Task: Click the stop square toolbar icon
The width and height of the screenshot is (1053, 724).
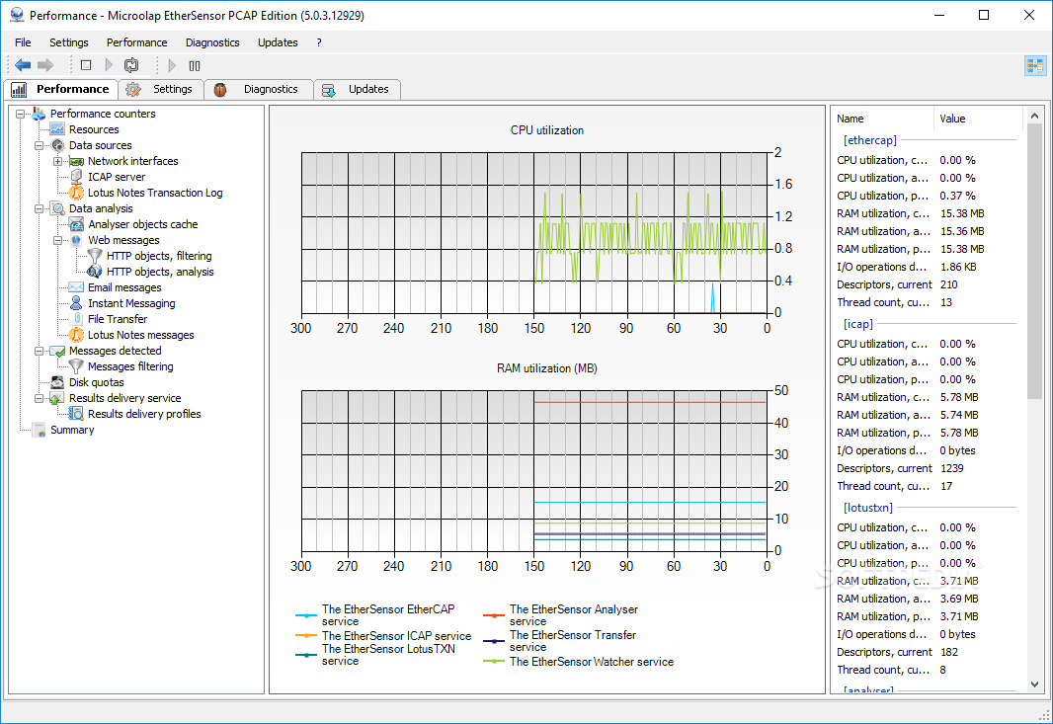Action: pos(86,65)
